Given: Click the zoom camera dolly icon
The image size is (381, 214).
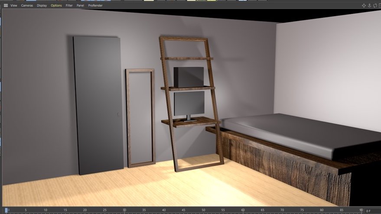Looking at the screenshot, I should (x=369, y=6).
